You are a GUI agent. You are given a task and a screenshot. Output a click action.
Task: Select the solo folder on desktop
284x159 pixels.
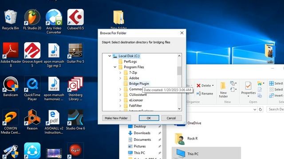(270, 53)
